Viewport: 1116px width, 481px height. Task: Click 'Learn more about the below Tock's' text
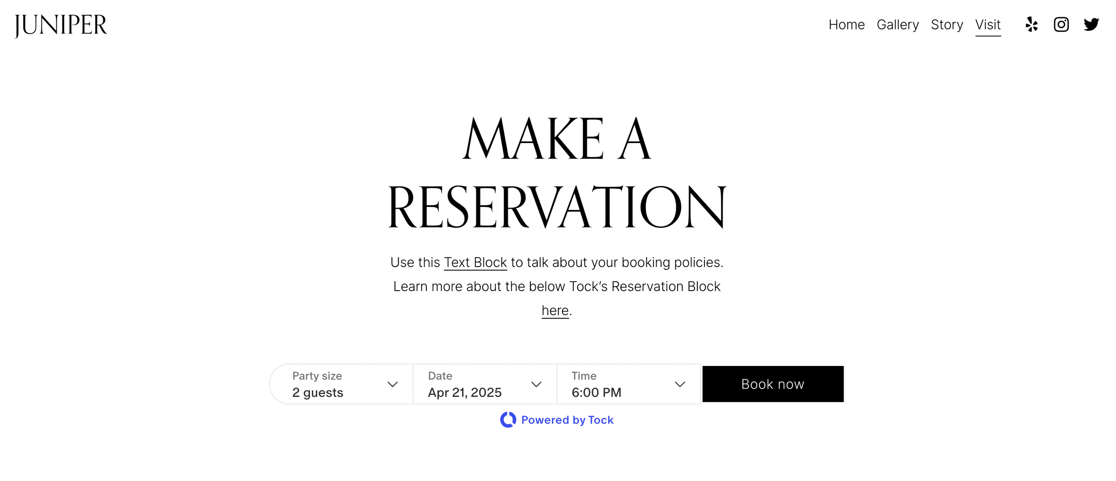(500, 286)
